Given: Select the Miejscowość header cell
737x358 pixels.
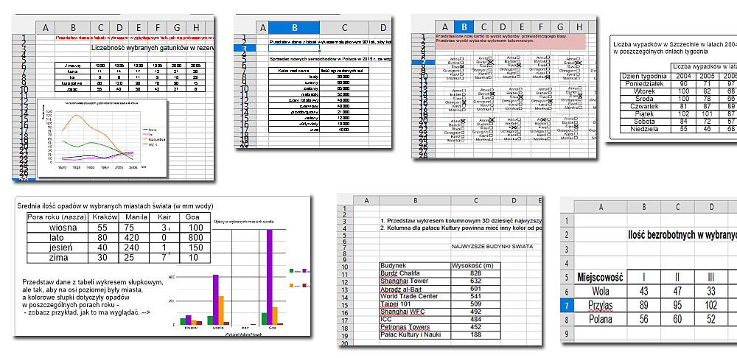Looking at the screenshot, I should (601, 278).
